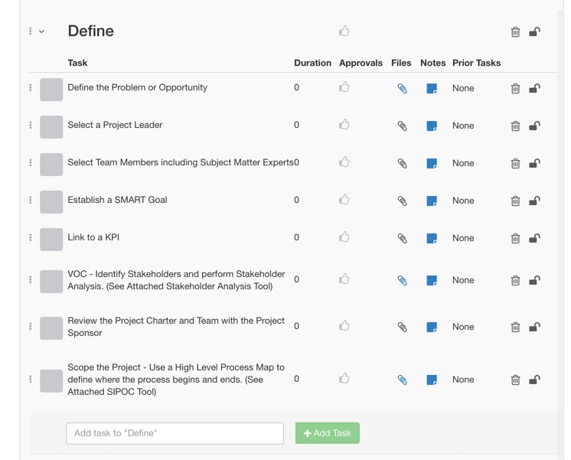Toggle lock for the Define section header
571x460 pixels.
click(534, 31)
